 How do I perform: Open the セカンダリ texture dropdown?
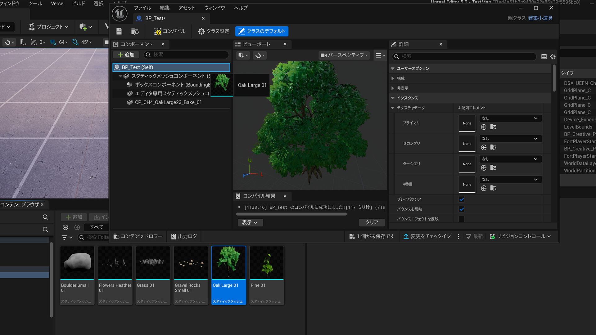(x=511, y=139)
